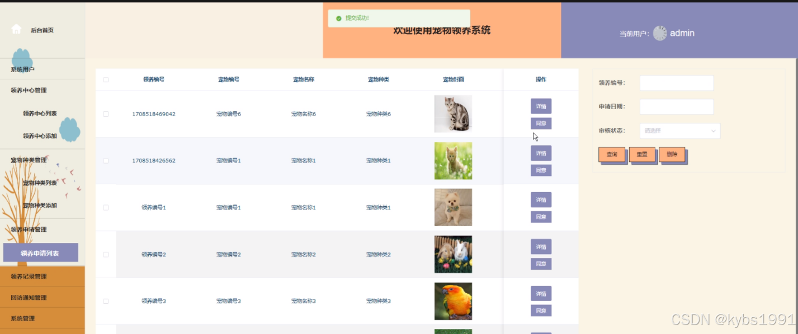Open 领养中心添加 submenu item
This screenshot has width=798, height=334.
pyautogui.click(x=40, y=136)
